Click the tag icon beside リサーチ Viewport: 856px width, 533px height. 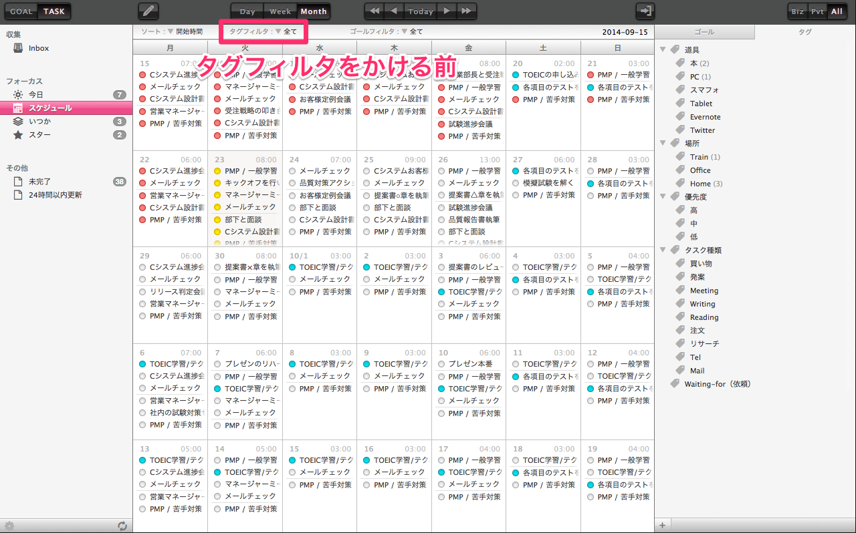[681, 344]
